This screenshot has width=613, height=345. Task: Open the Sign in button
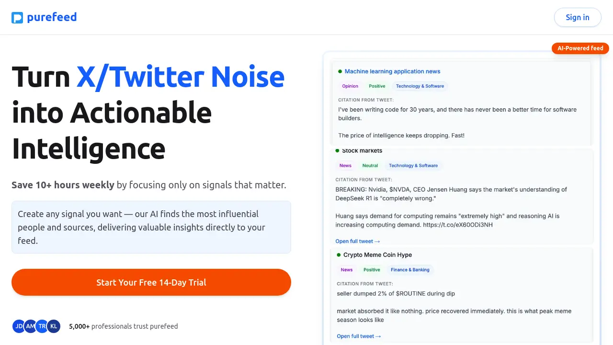click(x=578, y=17)
